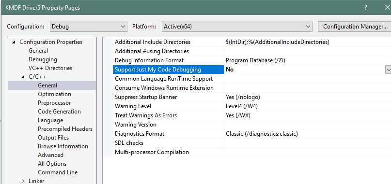Click the Yes (/WX) value
The image size is (391, 184).
click(x=238, y=116)
